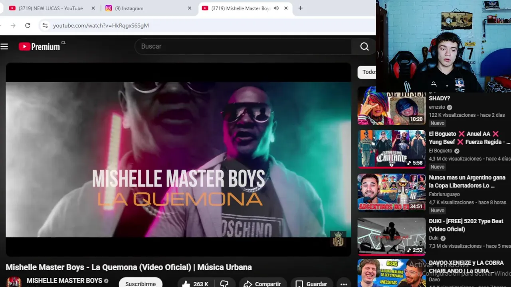Switch to NEW LUCAS - YouTube tab
Screen dimensions: 511x287
[x=50, y=8]
